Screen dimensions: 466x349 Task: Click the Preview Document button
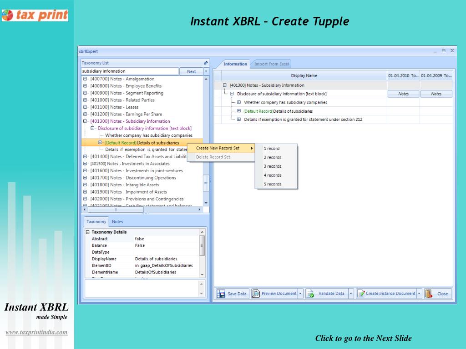tap(274, 294)
